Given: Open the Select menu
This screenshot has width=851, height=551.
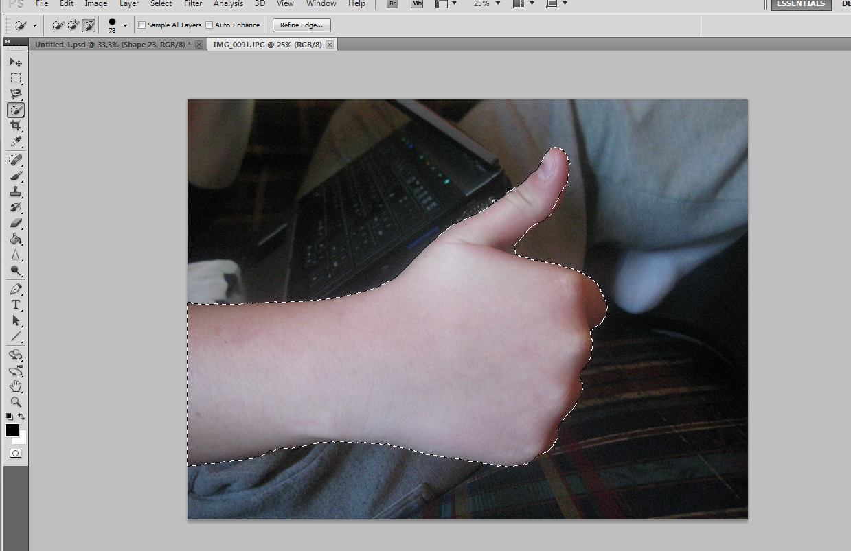Looking at the screenshot, I should click(x=161, y=3).
